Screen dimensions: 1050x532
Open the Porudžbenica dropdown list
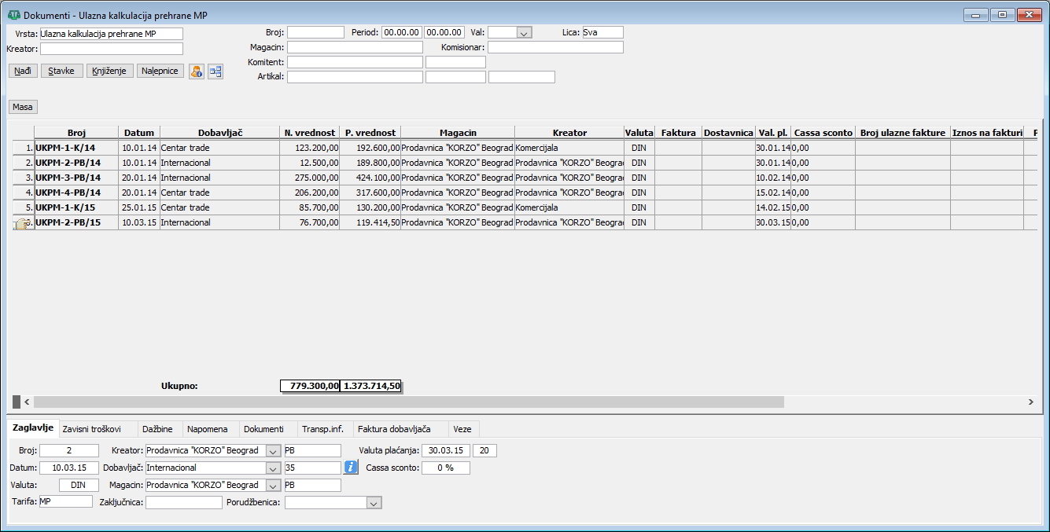click(x=374, y=503)
